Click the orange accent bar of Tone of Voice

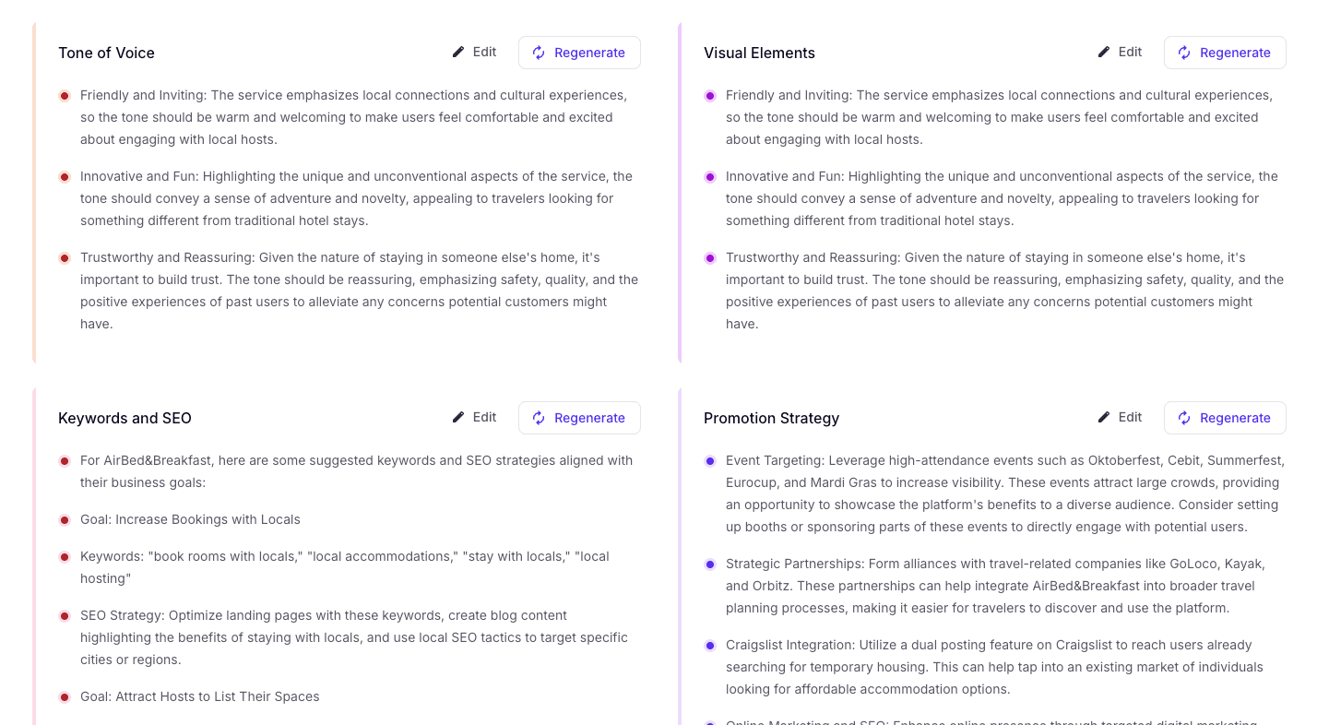[34, 193]
